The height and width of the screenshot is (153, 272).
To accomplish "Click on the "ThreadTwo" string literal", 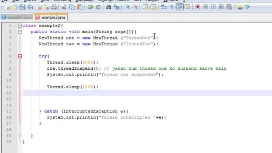I will coord(138,44).
